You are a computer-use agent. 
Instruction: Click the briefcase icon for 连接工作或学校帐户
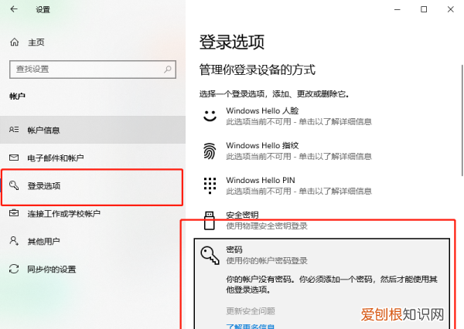14,213
